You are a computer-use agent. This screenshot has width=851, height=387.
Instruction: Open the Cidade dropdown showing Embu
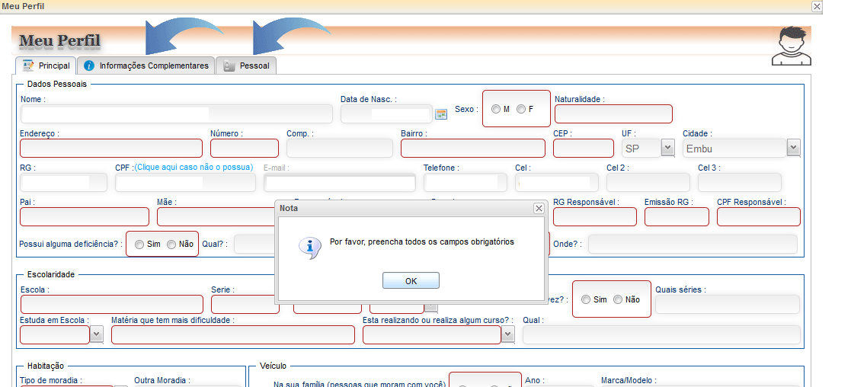[793, 148]
